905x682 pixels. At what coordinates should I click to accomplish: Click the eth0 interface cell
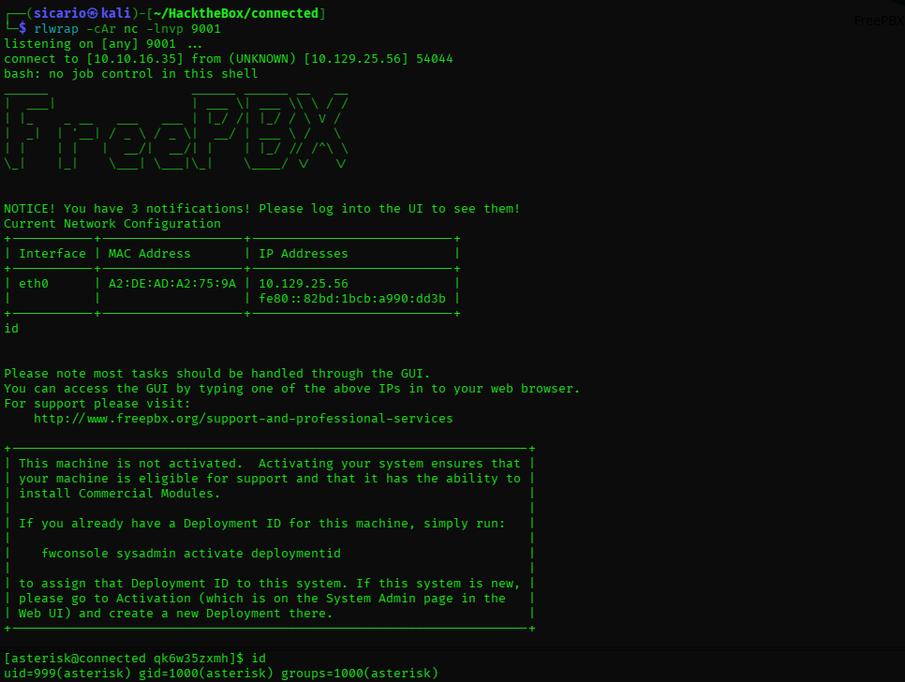click(34, 284)
